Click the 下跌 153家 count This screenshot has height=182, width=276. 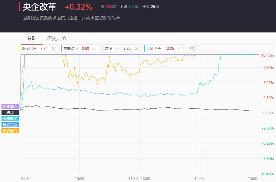click(129, 7)
